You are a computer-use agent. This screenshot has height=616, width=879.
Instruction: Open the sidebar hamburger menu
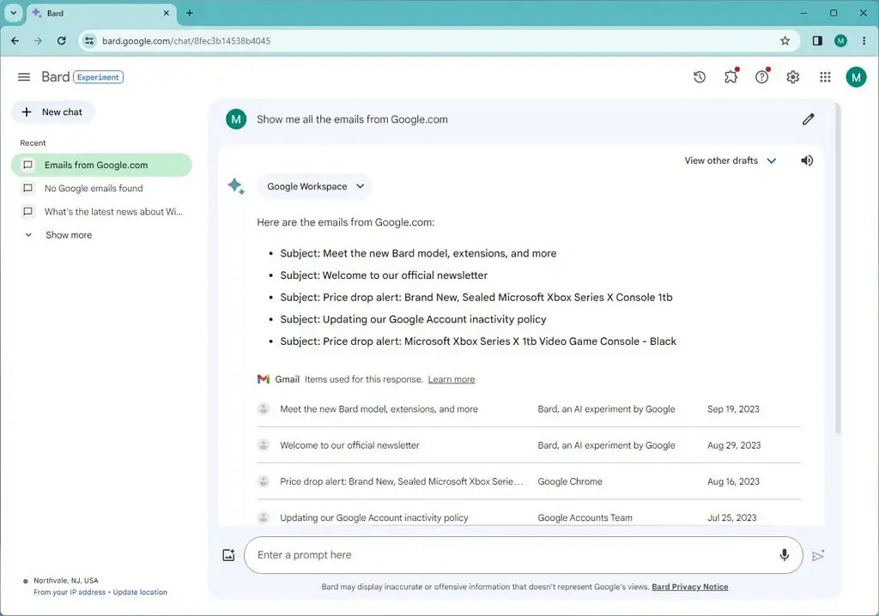coord(23,76)
